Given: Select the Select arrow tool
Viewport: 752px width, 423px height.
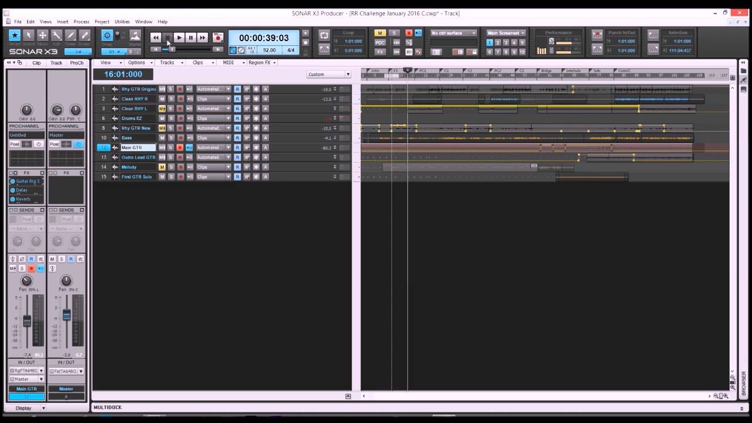Looking at the screenshot, I should tap(29, 35).
